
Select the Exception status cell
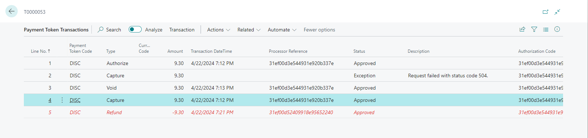[365, 76]
